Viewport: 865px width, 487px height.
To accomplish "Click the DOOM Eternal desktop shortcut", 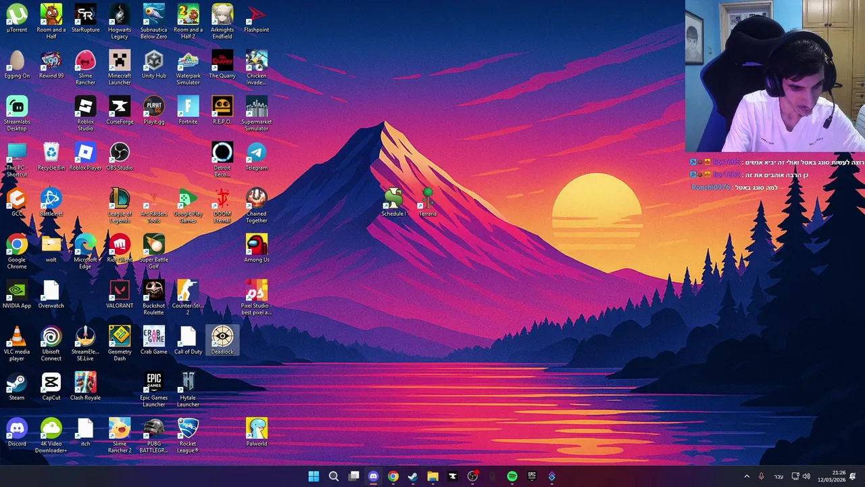I will click(222, 206).
